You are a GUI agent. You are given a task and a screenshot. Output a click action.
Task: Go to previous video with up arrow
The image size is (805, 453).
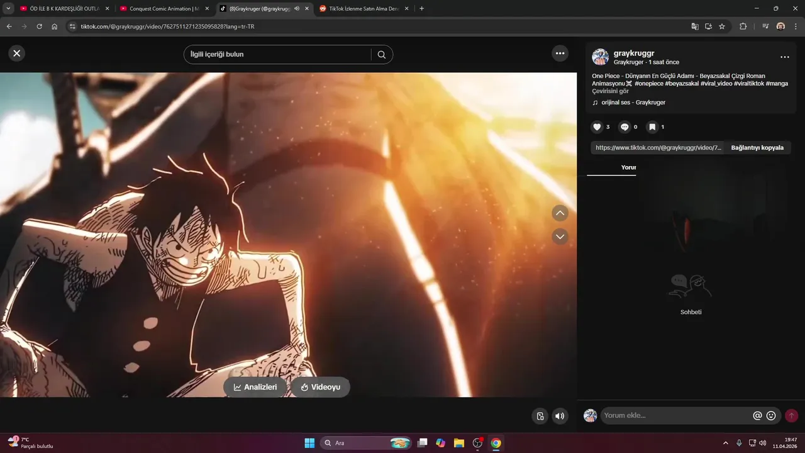(x=560, y=213)
